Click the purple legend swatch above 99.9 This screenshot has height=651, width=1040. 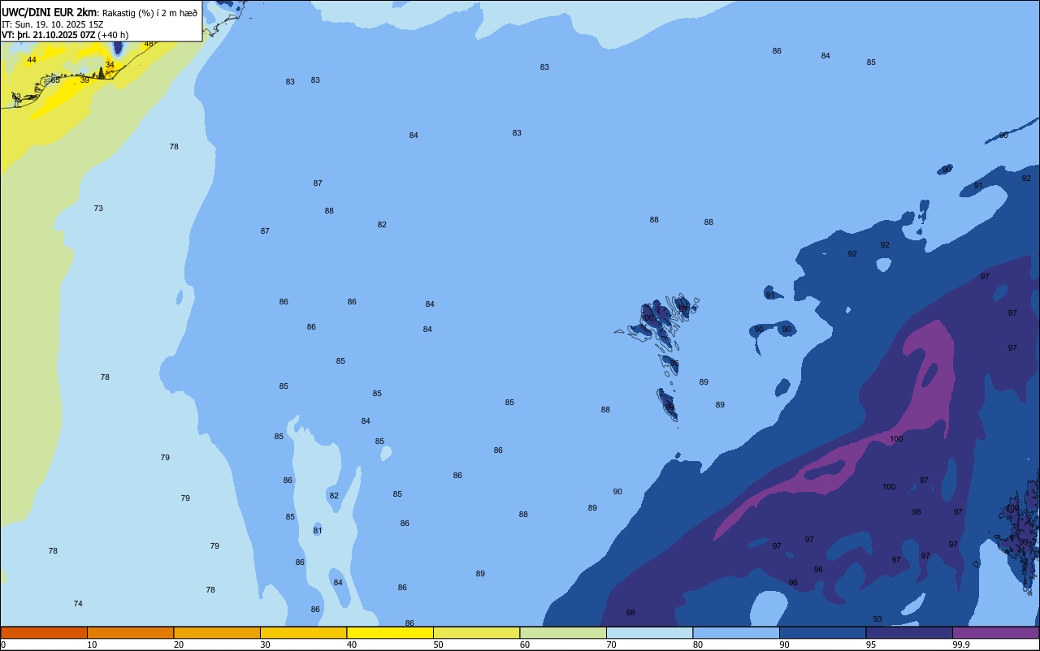(x=995, y=632)
